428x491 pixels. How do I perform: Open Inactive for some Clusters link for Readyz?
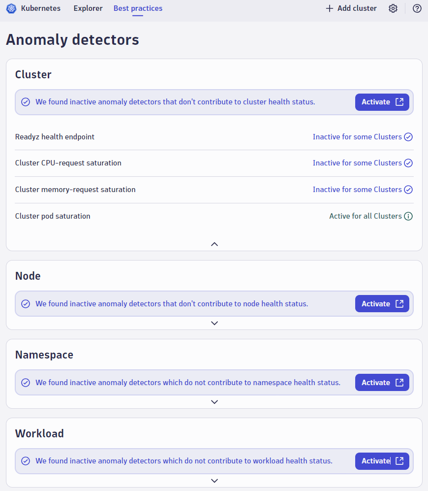pos(357,137)
